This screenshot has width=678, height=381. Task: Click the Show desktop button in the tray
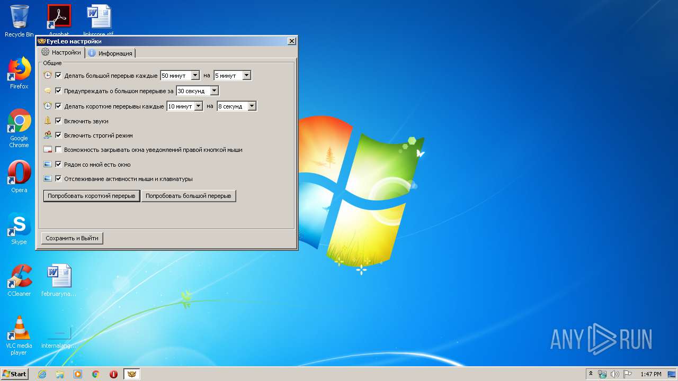tap(672, 374)
